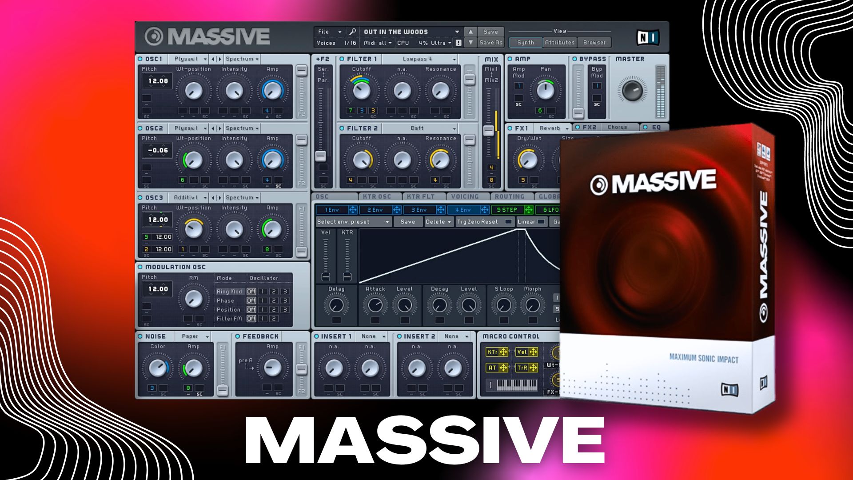Click the OSC1 Pitch value field

[158, 81]
